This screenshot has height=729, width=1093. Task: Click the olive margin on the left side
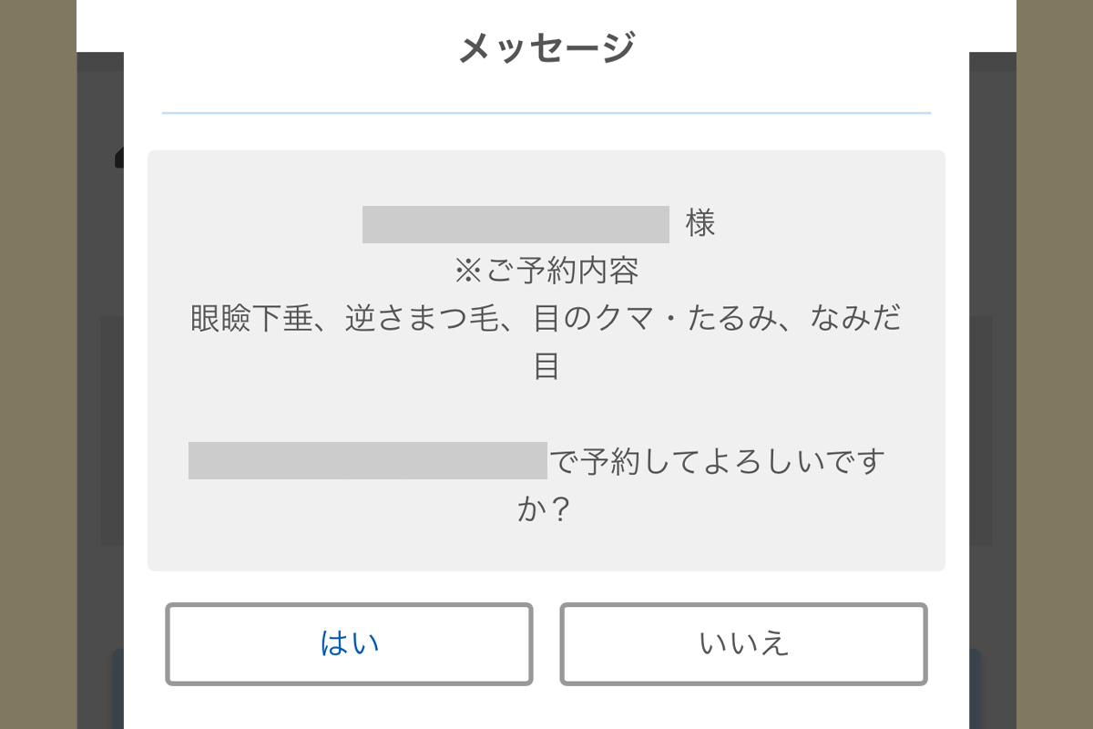click(36, 364)
